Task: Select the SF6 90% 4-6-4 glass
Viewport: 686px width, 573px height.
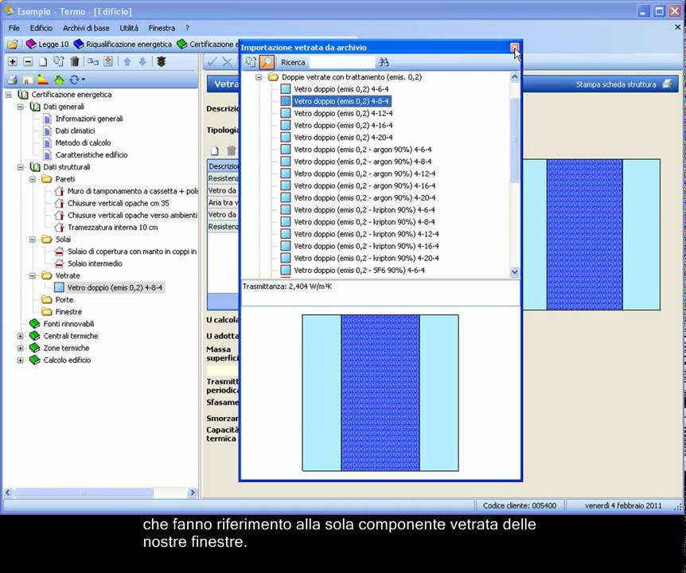Action: 359,271
